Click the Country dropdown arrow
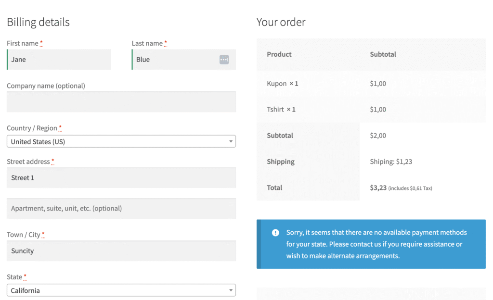Image resolution: width=493 pixels, height=300 pixels. 231,142
